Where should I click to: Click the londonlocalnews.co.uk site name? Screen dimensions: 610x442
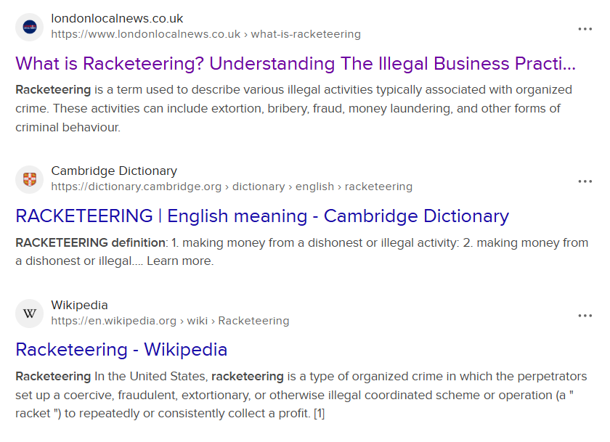(117, 18)
